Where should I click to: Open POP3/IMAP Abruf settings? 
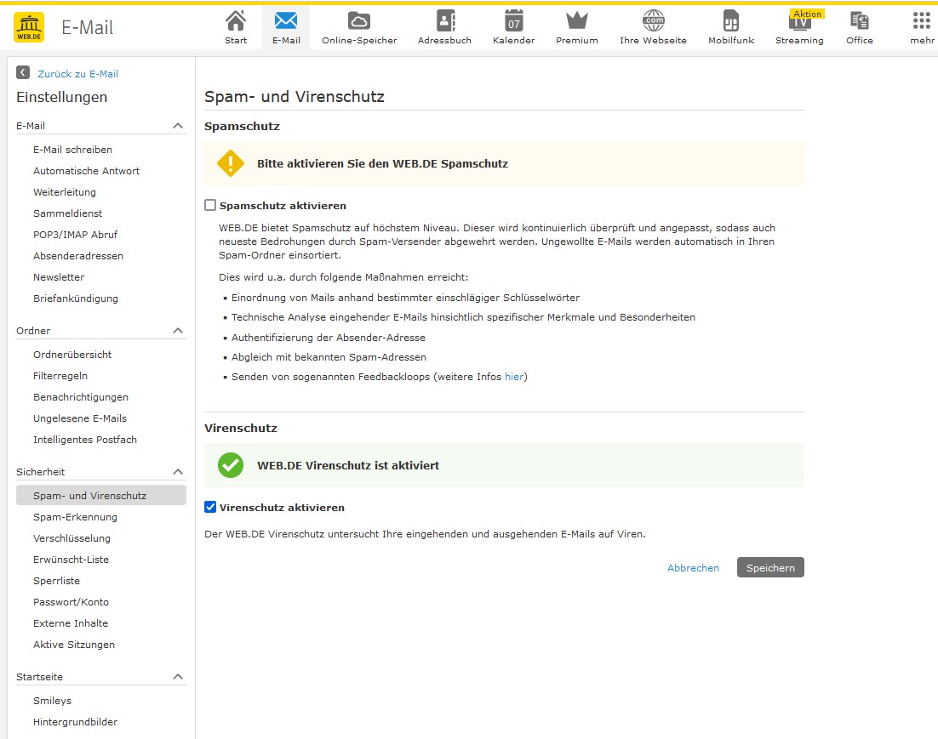76,235
